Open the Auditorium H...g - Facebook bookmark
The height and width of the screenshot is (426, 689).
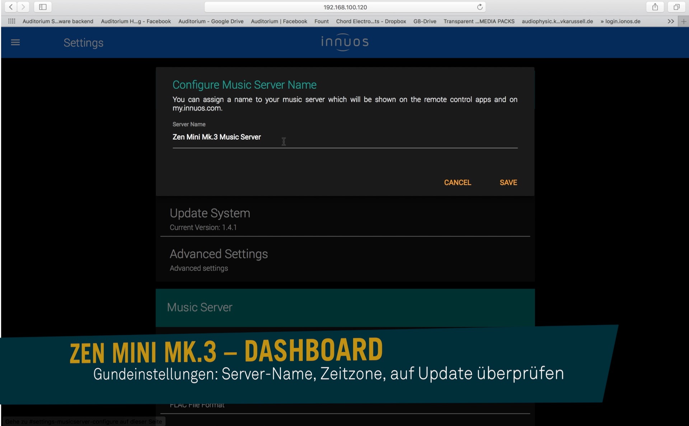(x=136, y=21)
